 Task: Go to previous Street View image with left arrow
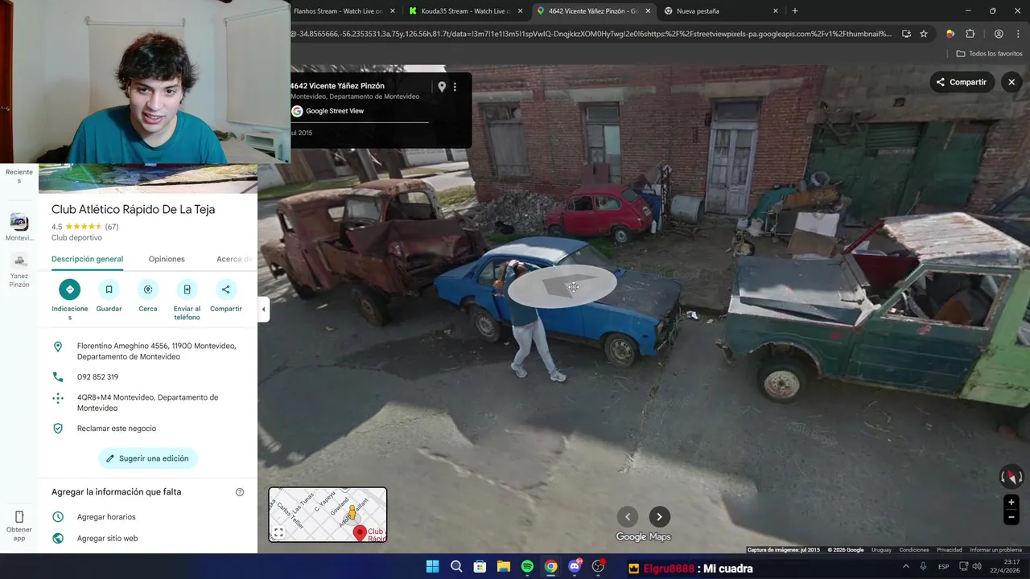(x=628, y=517)
